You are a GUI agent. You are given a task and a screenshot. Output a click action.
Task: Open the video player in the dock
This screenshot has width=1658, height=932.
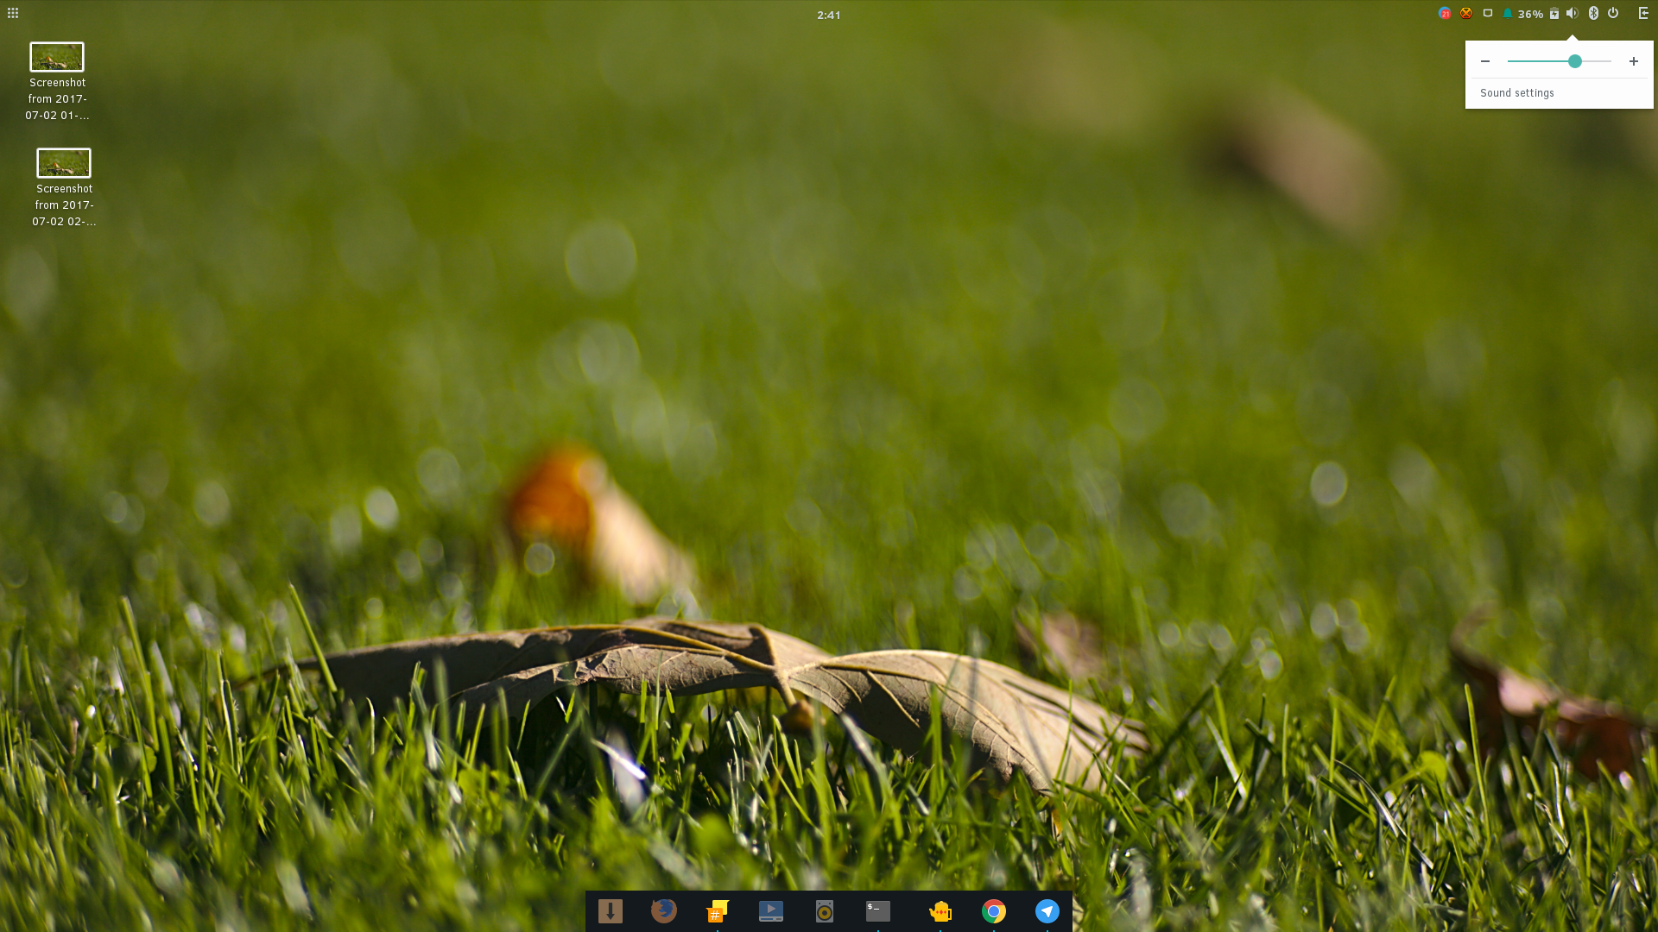[771, 911]
